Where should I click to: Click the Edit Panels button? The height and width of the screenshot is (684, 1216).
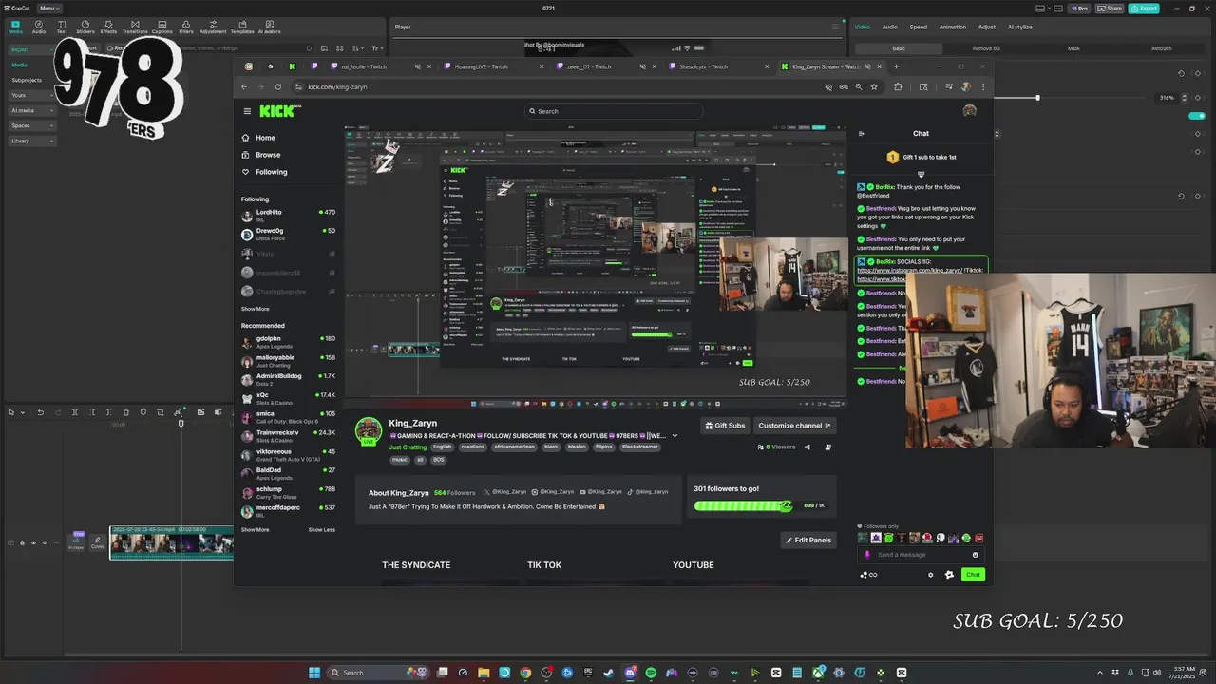808,540
